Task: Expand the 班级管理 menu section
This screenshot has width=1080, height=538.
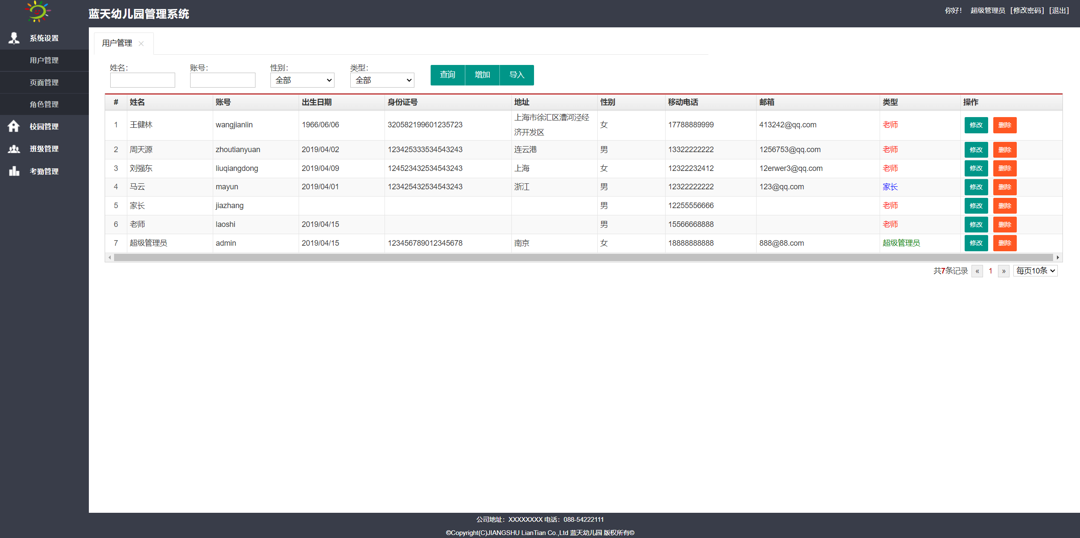Action: coord(44,149)
